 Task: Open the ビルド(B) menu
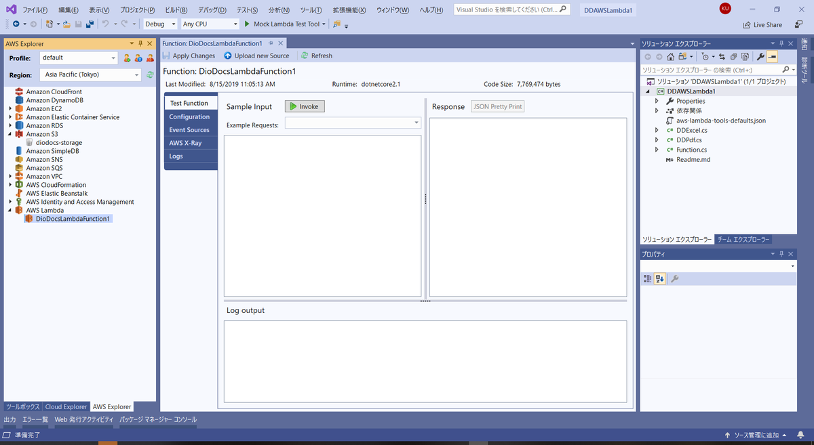click(x=178, y=10)
